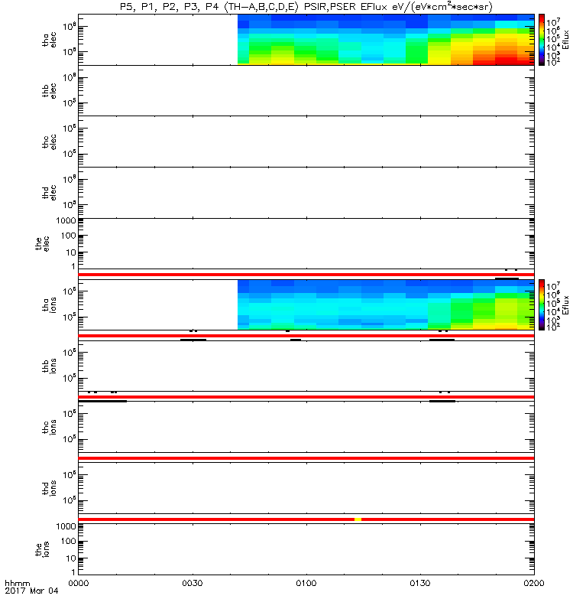
Task: Click the yellow segment in the thd ions red bar
Action: (358, 519)
